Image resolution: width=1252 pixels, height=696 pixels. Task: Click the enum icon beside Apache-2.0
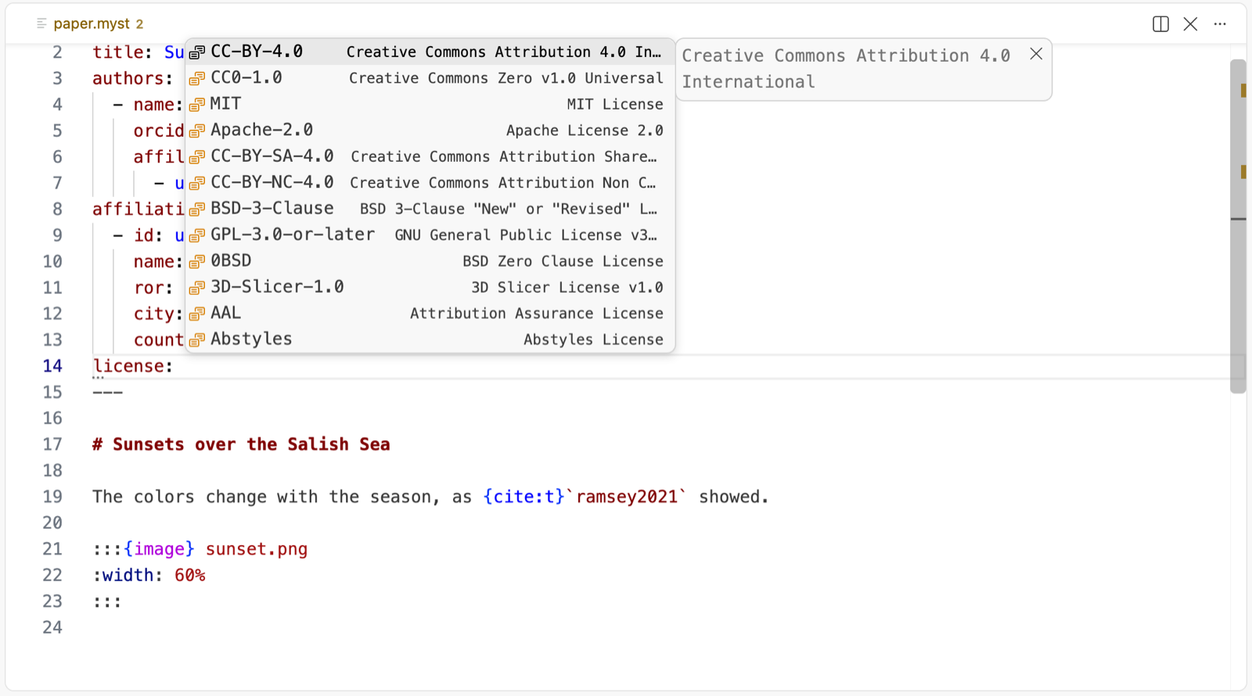click(x=197, y=131)
